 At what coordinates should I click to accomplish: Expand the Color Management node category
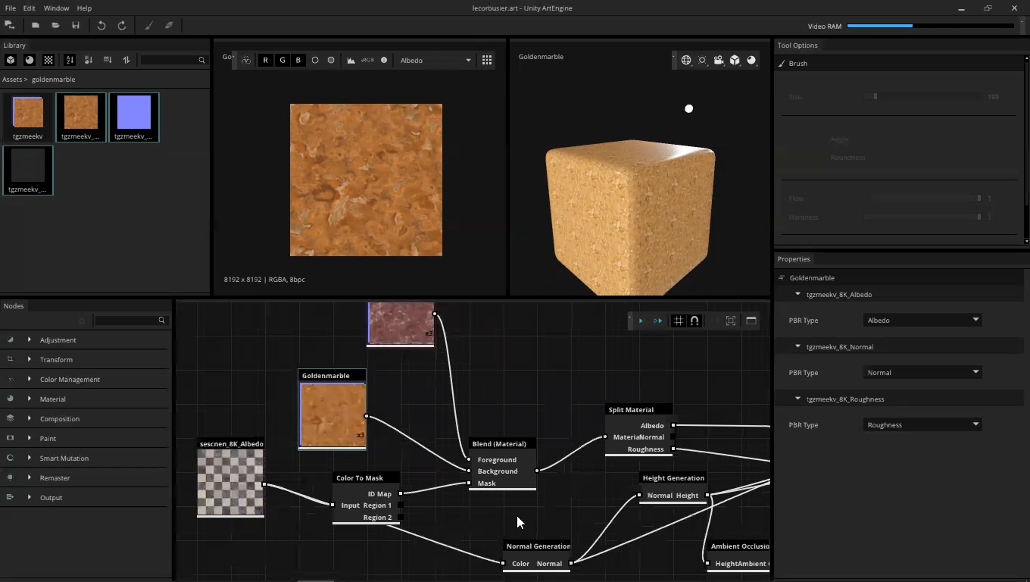[x=30, y=379]
